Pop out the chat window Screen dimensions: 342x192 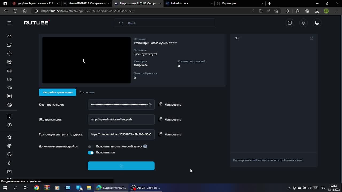[312, 38]
